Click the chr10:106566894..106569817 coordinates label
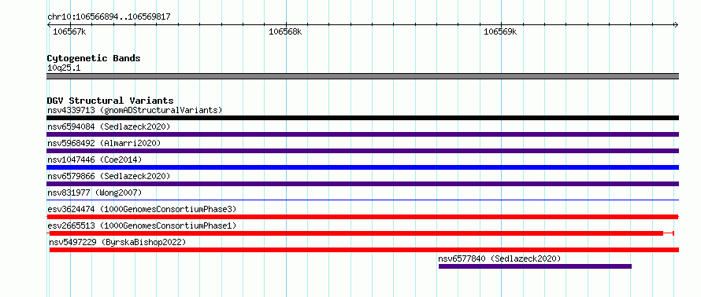Screen dimensions: 701x297 109,17
